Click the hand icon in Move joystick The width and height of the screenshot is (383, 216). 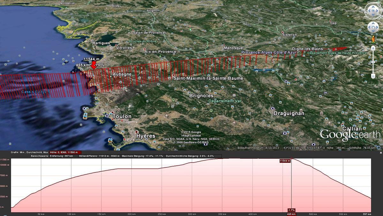click(373, 28)
